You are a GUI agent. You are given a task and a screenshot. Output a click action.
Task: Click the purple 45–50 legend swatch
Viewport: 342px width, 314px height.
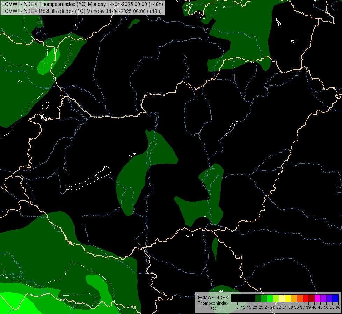click(323, 298)
